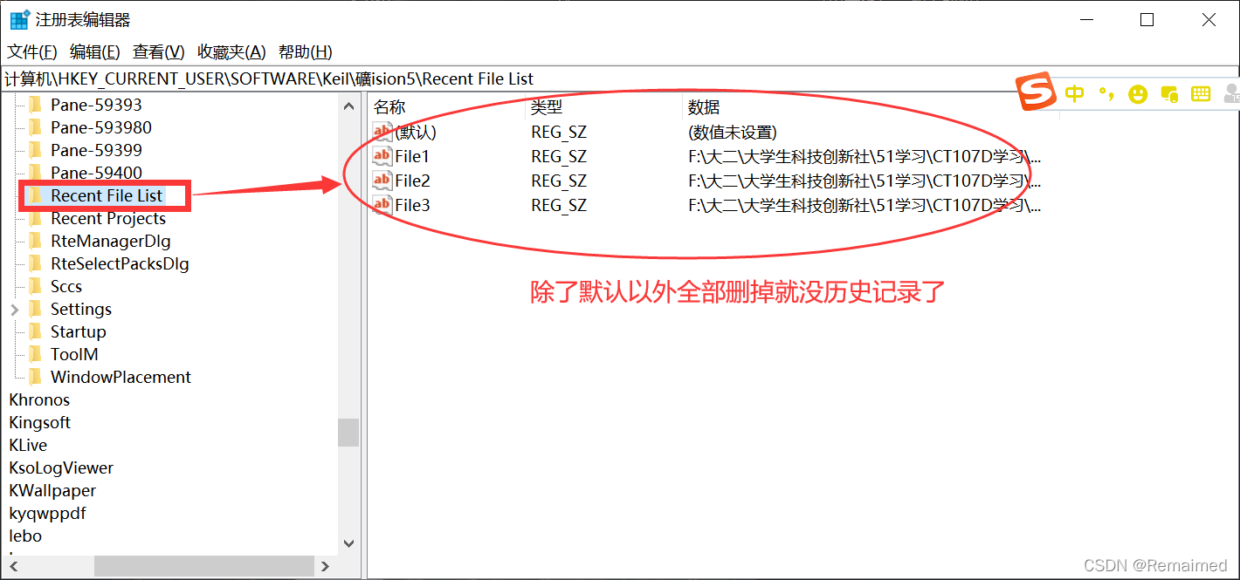Maximize the Registry Editor window
The height and width of the screenshot is (580, 1240).
tap(1147, 19)
